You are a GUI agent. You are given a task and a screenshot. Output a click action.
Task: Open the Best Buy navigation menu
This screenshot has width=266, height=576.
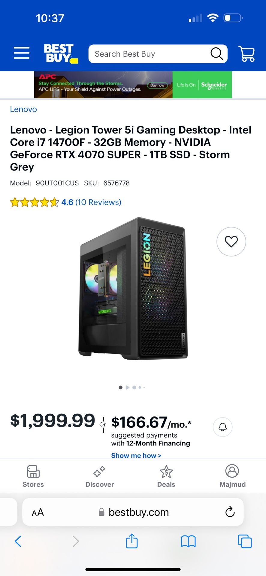[21, 53]
